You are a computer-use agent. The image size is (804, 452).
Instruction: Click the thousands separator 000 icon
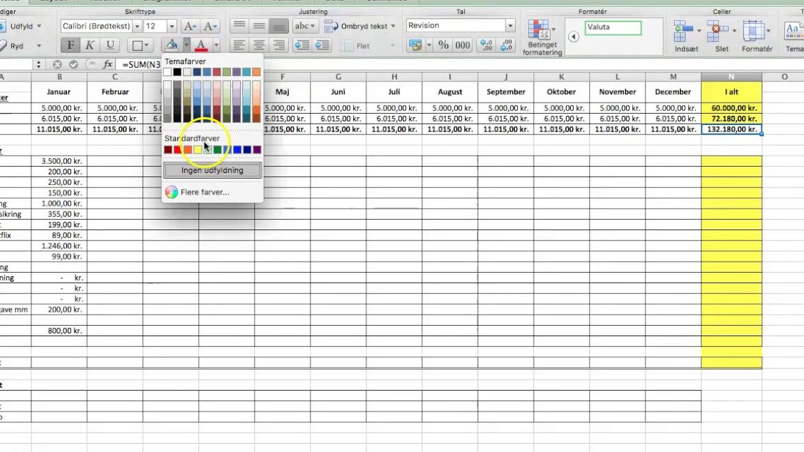pyautogui.click(x=463, y=45)
